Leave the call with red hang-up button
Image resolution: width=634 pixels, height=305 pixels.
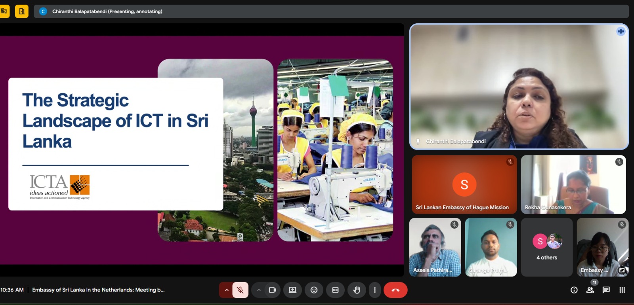pos(395,290)
